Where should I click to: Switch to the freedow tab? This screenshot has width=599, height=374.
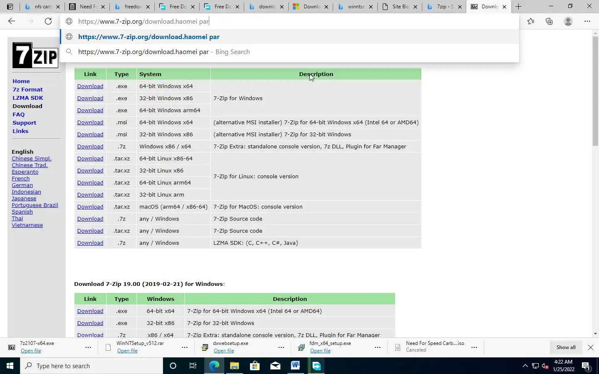click(x=132, y=7)
